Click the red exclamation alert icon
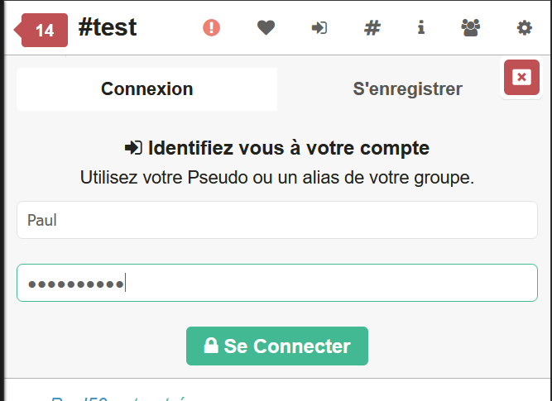Viewport: 552px width, 401px height. (x=212, y=27)
